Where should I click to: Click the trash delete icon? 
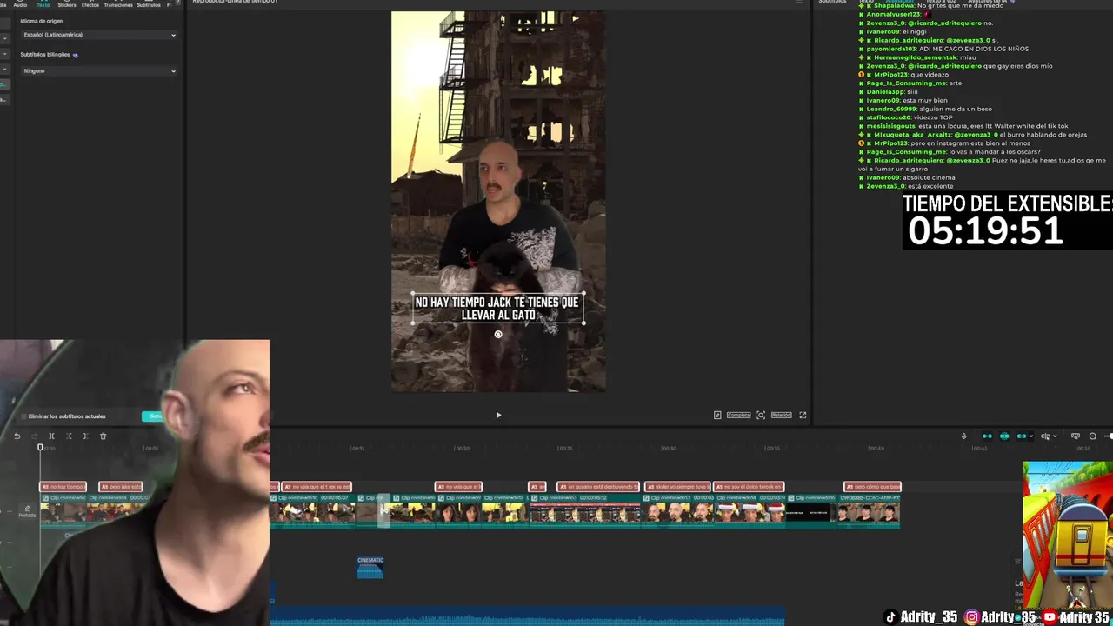click(103, 436)
